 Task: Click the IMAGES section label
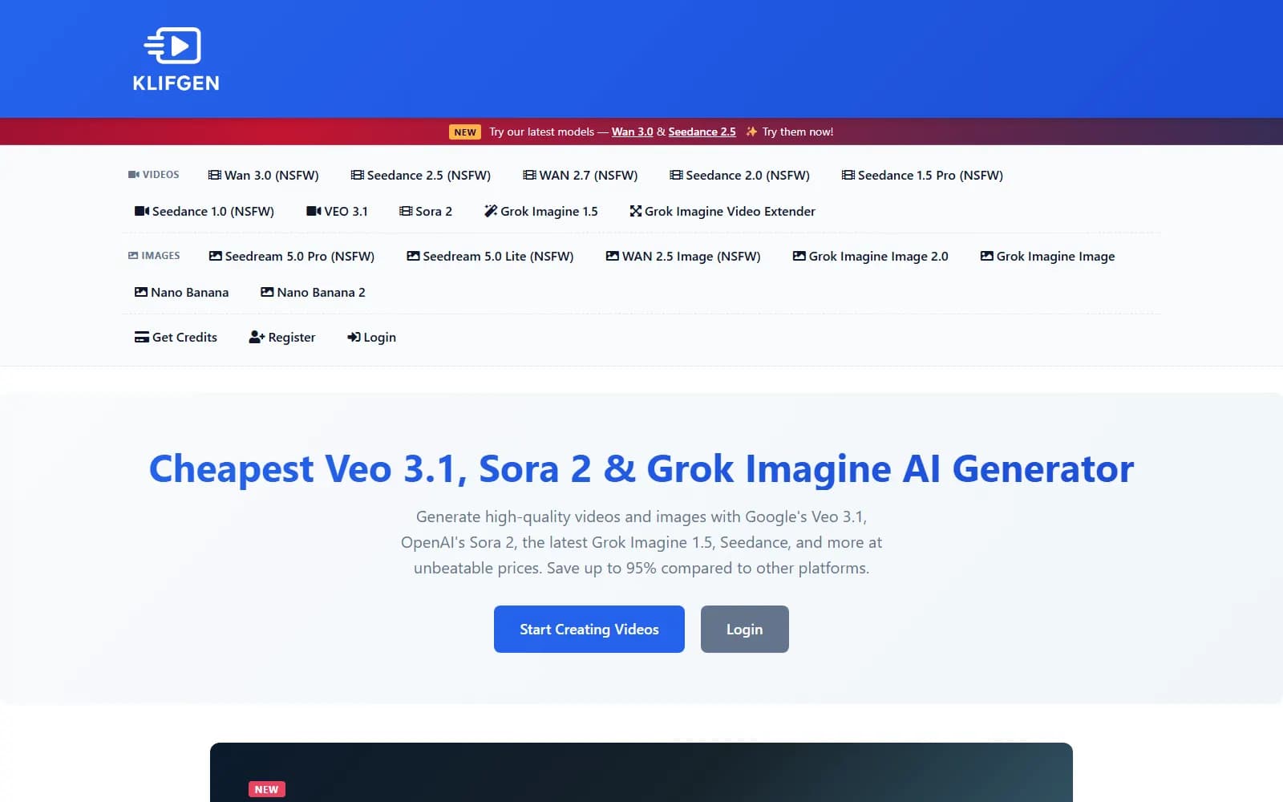[x=154, y=255]
